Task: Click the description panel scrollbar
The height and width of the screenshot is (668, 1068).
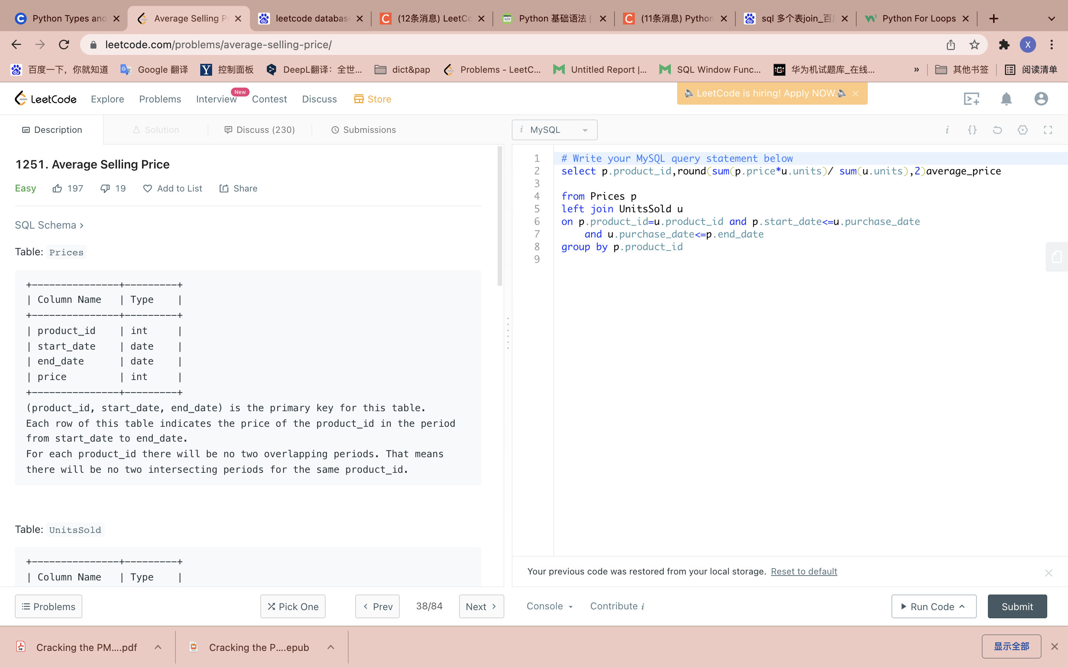Action: click(x=500, y=216)
